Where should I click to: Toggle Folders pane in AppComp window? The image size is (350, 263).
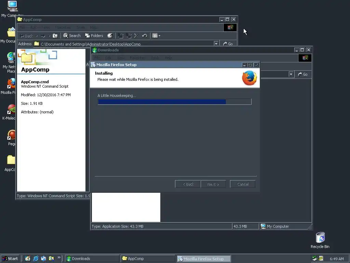click(94, 36)
